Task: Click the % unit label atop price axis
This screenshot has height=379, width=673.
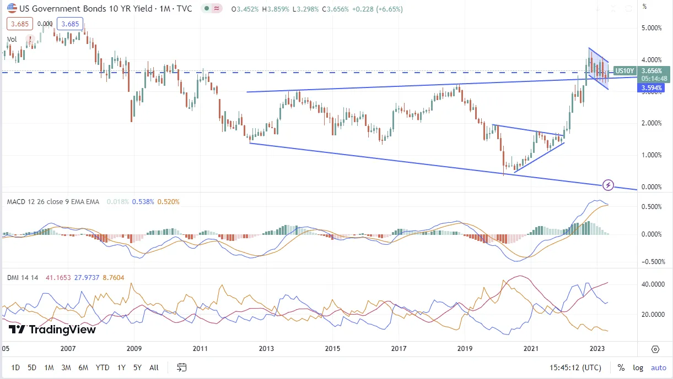Action: click(645, 6)
